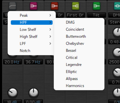Open the Tilt filter type dropdown

pos(97,15)
